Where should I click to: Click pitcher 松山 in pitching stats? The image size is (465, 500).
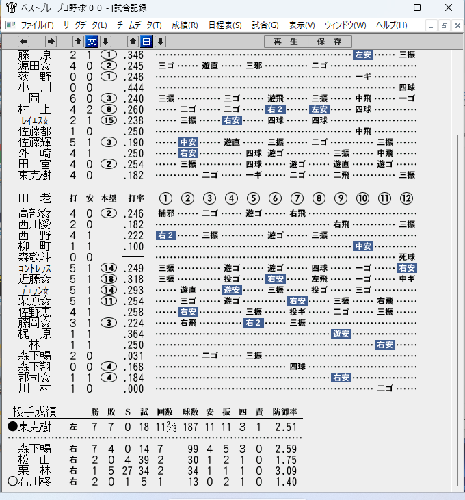[34, 460]
